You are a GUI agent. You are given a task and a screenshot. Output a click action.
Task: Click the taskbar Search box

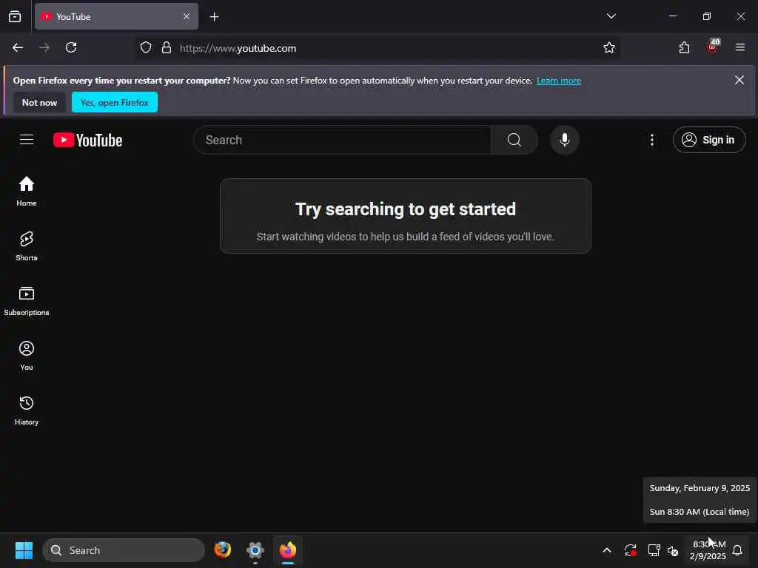tap(124, 550)
